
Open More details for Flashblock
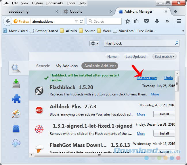[155, 94]
